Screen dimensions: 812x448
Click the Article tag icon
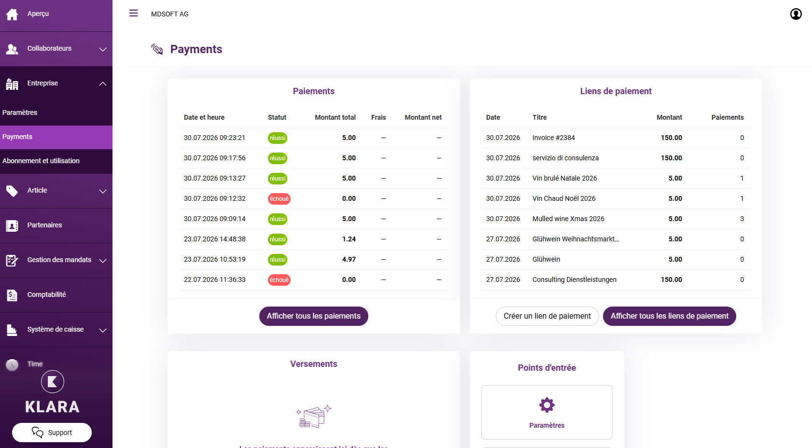(x=12, y=191)
